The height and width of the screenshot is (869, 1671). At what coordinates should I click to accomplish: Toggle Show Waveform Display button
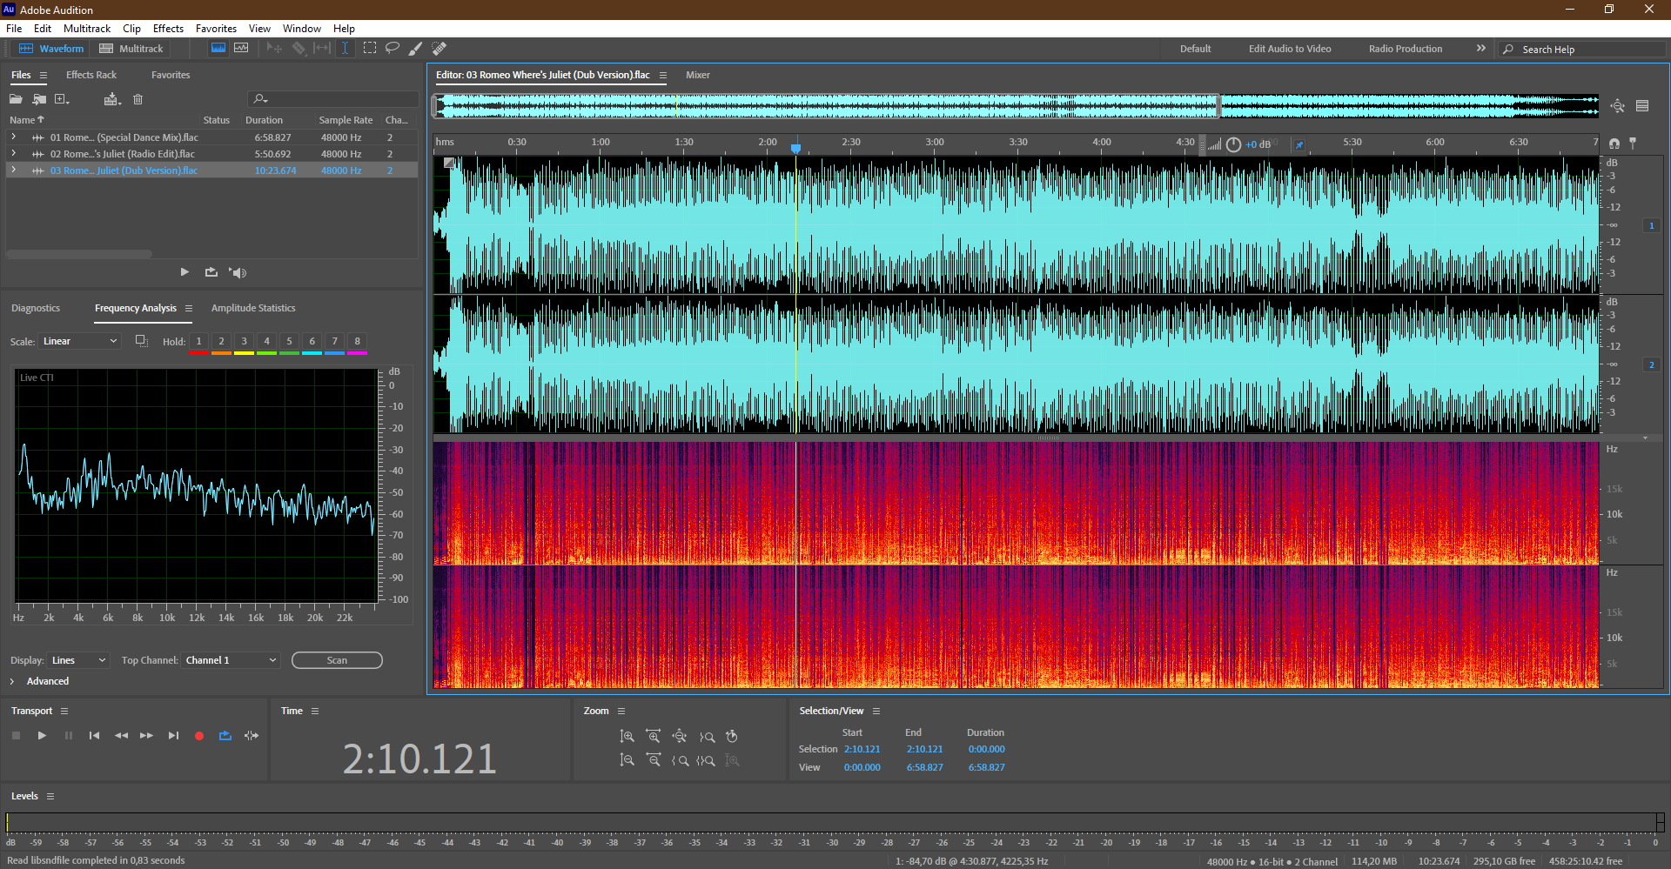(218, 49)
